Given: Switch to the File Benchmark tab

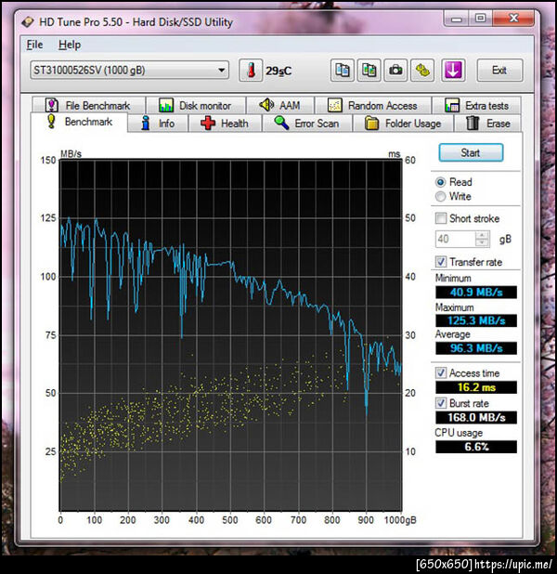Looking at the screenshot, I should [88, 106].
